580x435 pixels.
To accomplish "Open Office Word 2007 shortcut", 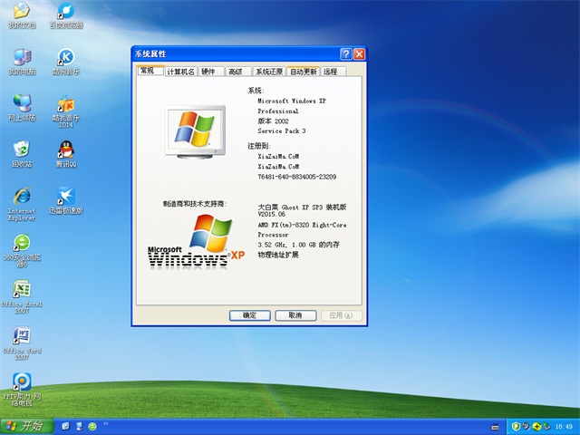I will 22,337.
